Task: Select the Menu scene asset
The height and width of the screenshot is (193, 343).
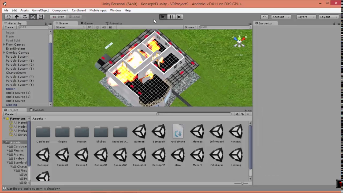Action: pyautogui.click(x=178, y=157)
